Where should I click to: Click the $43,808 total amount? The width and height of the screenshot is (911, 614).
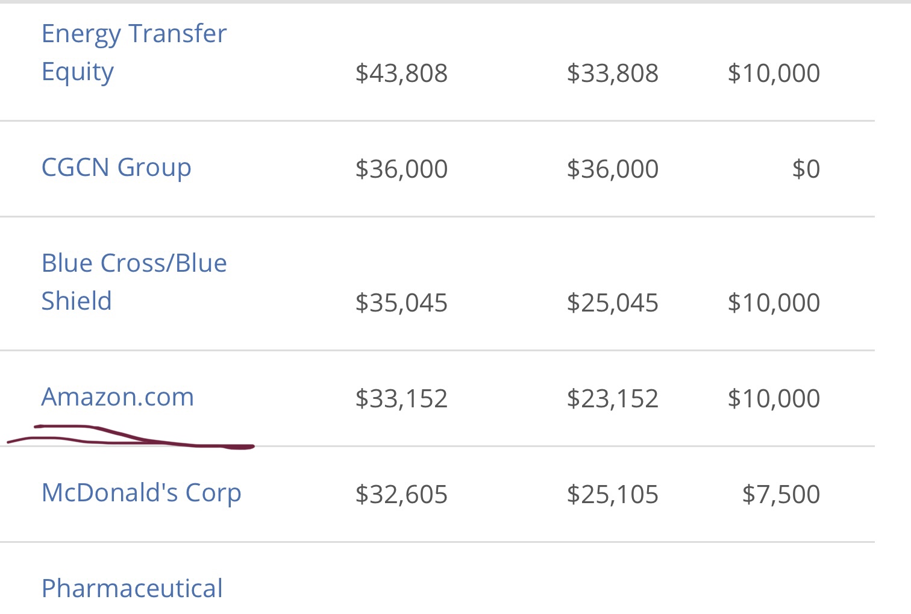(401, 74)
